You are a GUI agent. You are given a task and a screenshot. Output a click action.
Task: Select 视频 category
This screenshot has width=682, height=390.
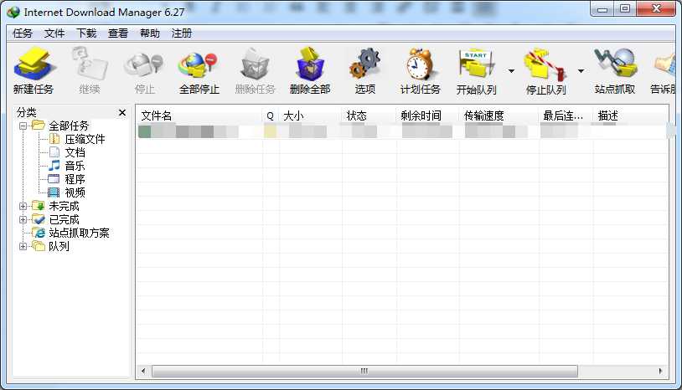(67, 192)
